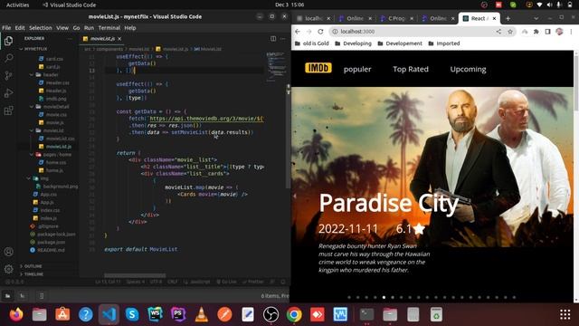Click the Prettier status bar item

pos(253,282)
